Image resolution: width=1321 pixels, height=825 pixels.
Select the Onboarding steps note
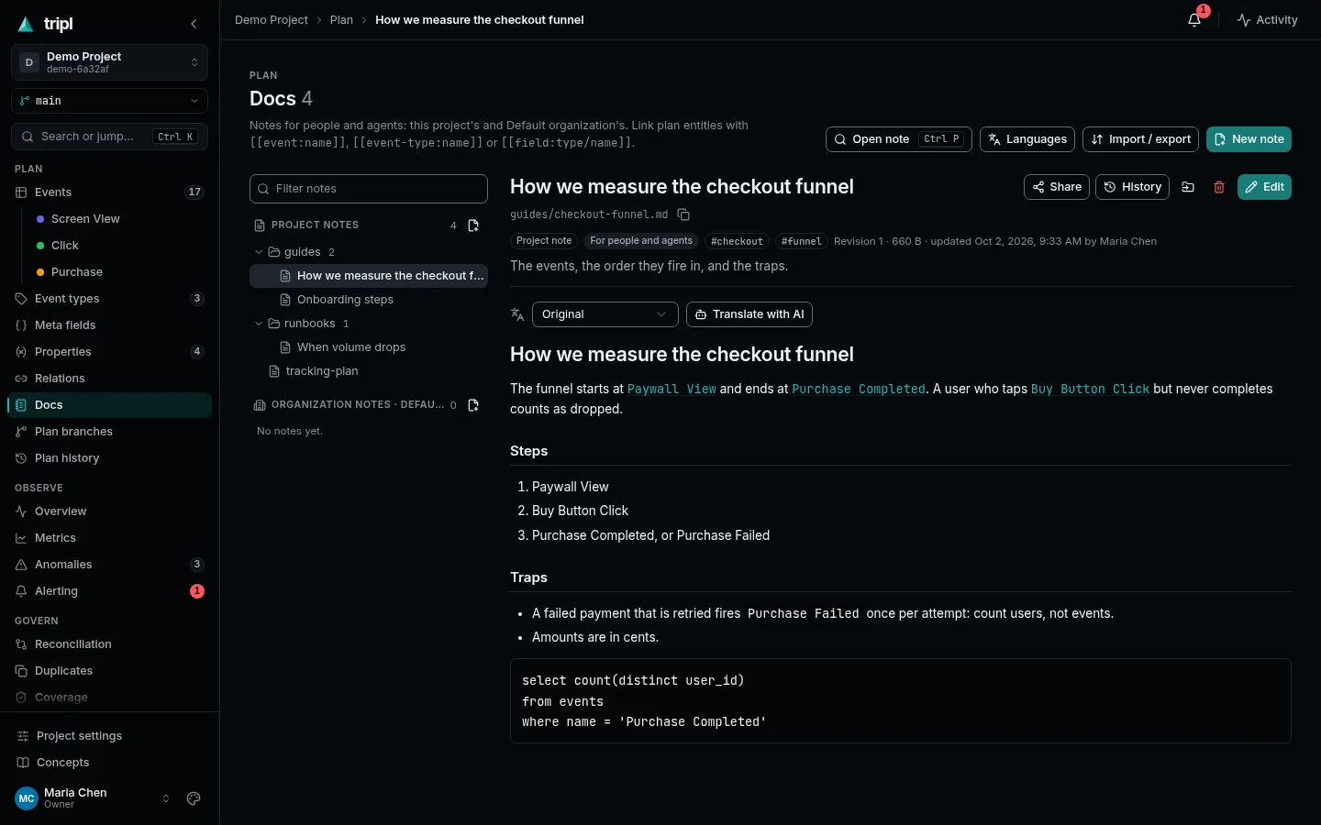[369, 300]
